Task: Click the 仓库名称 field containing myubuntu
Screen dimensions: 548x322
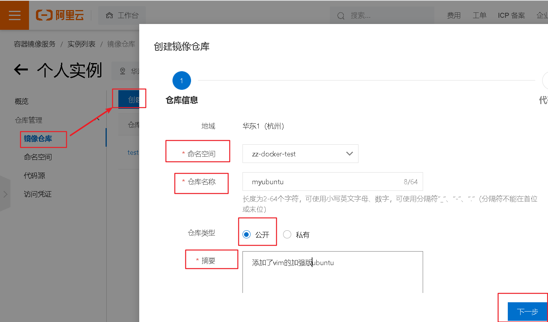Action: tap(333, 182)
